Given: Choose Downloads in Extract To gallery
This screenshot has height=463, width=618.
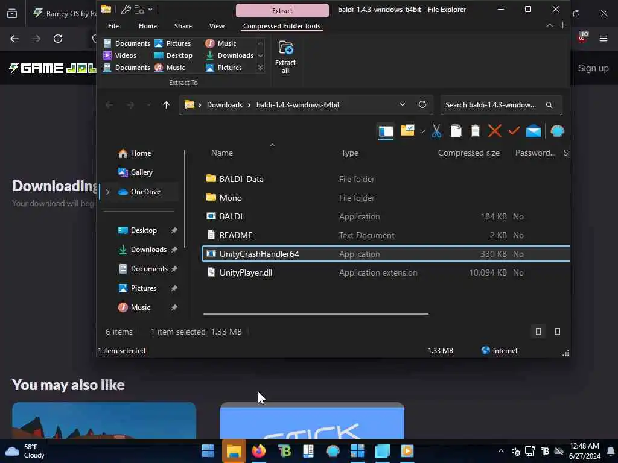Looking at the screenshot, I should [230, 55].
